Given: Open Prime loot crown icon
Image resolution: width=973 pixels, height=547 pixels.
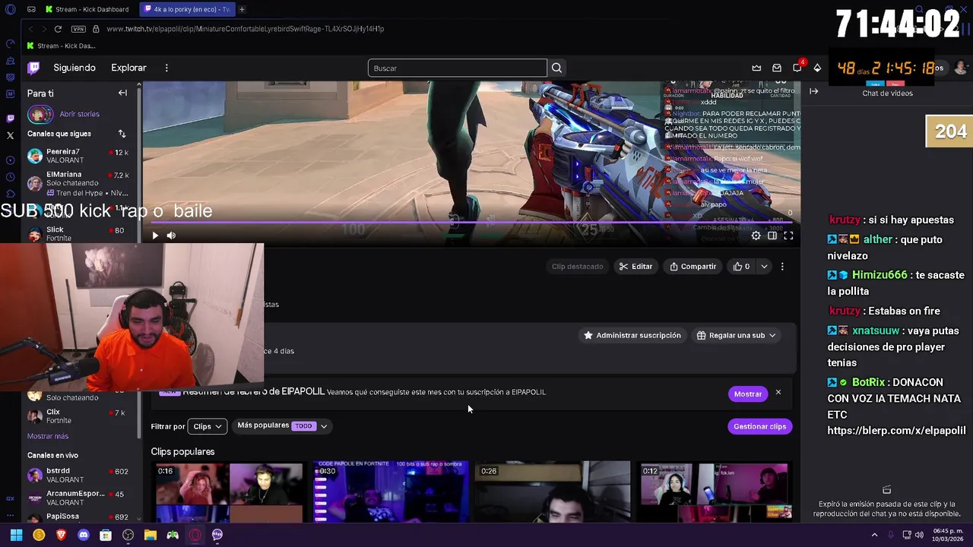Looking at the screenshot, I should tap(756, 68).
